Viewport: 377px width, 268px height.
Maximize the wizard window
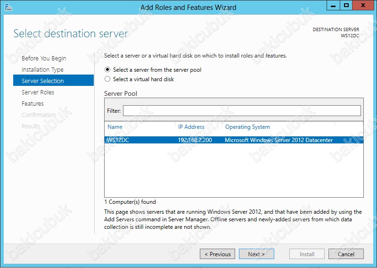346,5
